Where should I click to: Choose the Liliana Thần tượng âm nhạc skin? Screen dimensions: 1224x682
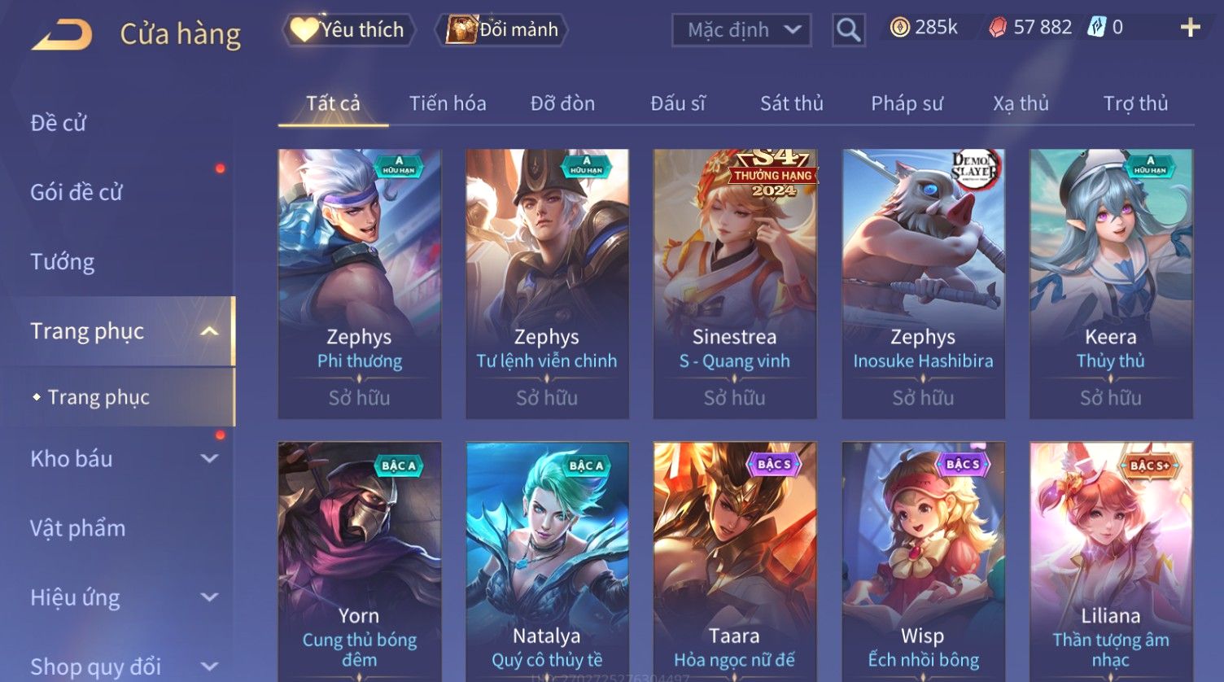point(1111,562)
